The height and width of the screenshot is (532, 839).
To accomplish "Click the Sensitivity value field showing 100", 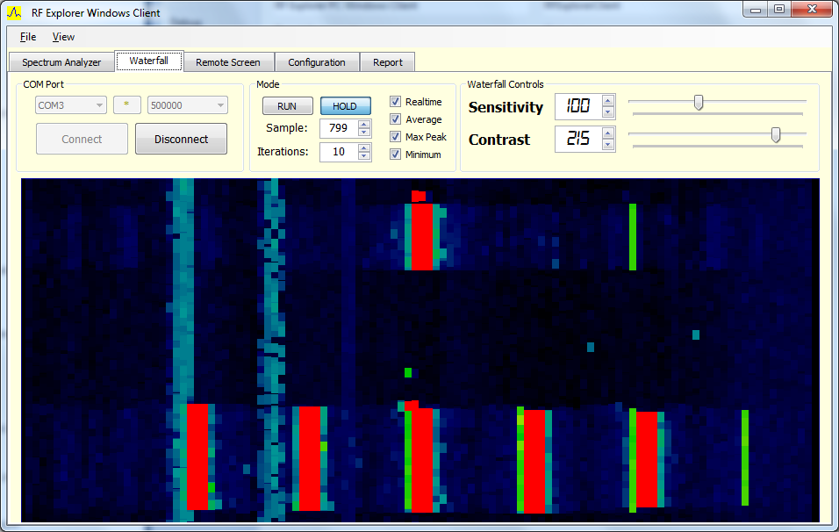I will click(577, 106).
